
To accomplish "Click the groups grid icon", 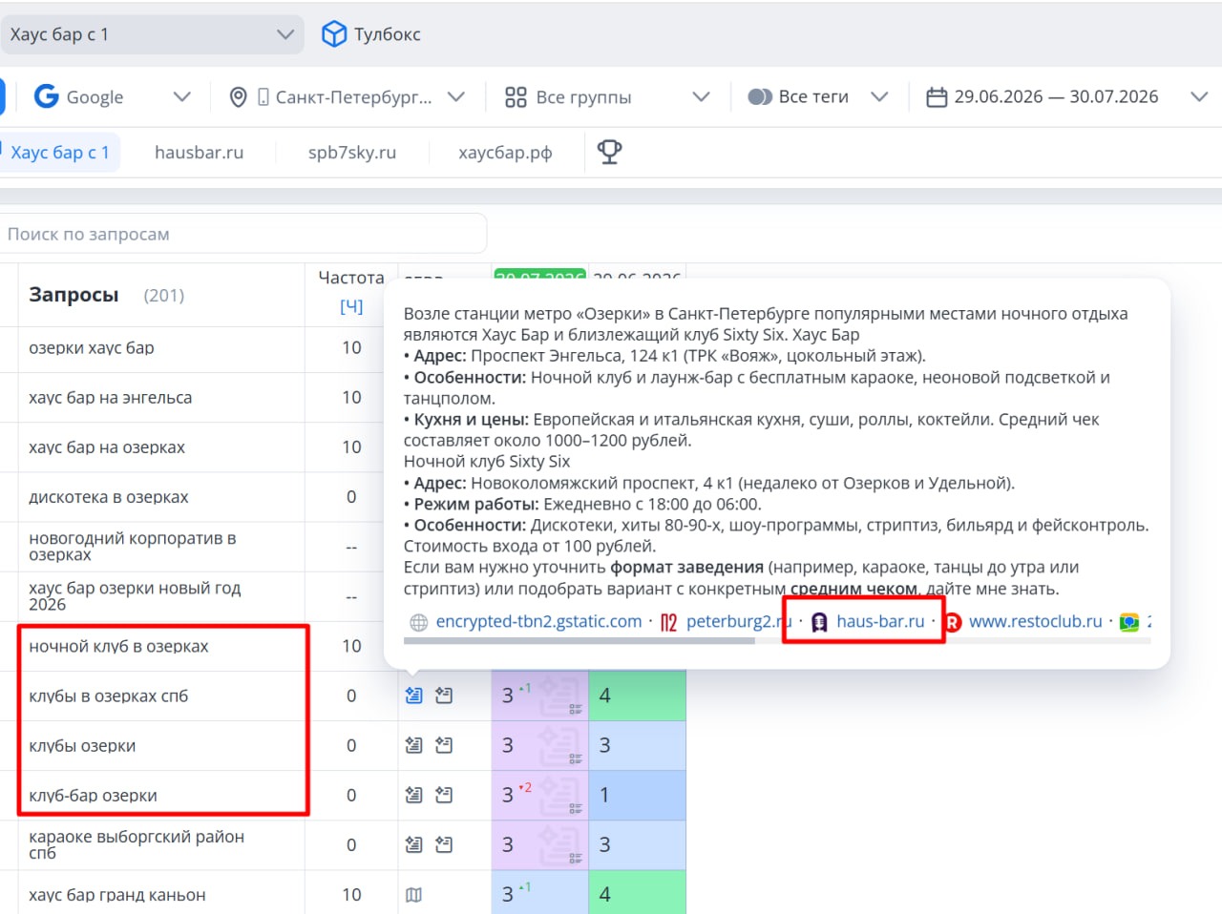I will pos(516,97).
